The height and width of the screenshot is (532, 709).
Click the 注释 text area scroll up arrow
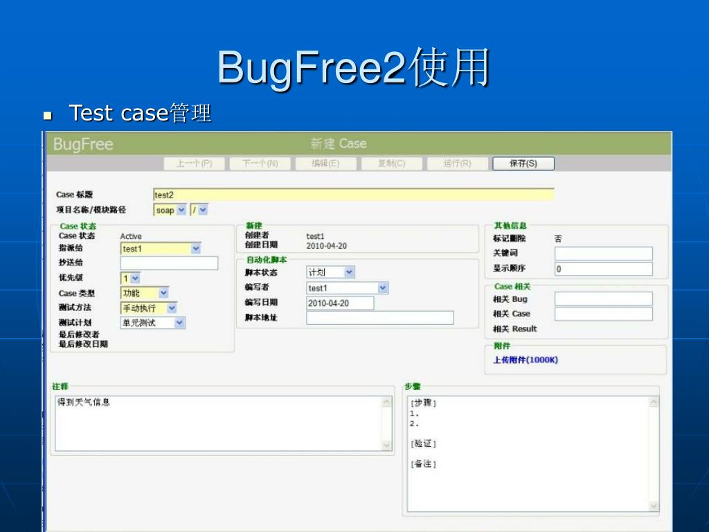tap(386, 402)
